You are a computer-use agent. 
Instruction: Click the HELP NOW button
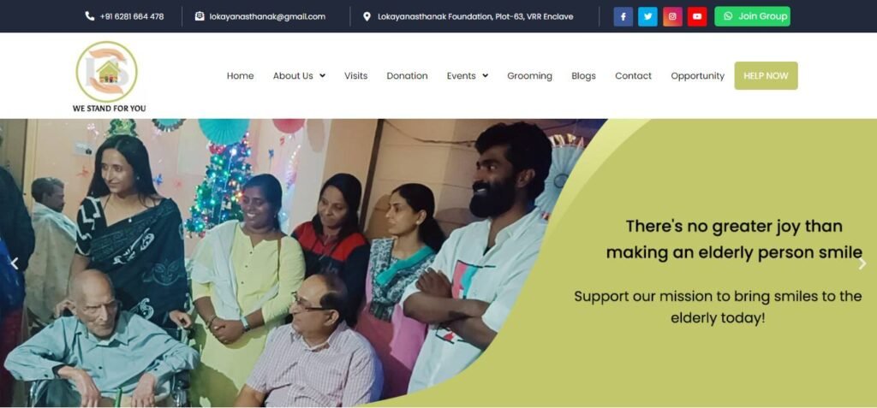pyautogui.click(x=766, y=75)
